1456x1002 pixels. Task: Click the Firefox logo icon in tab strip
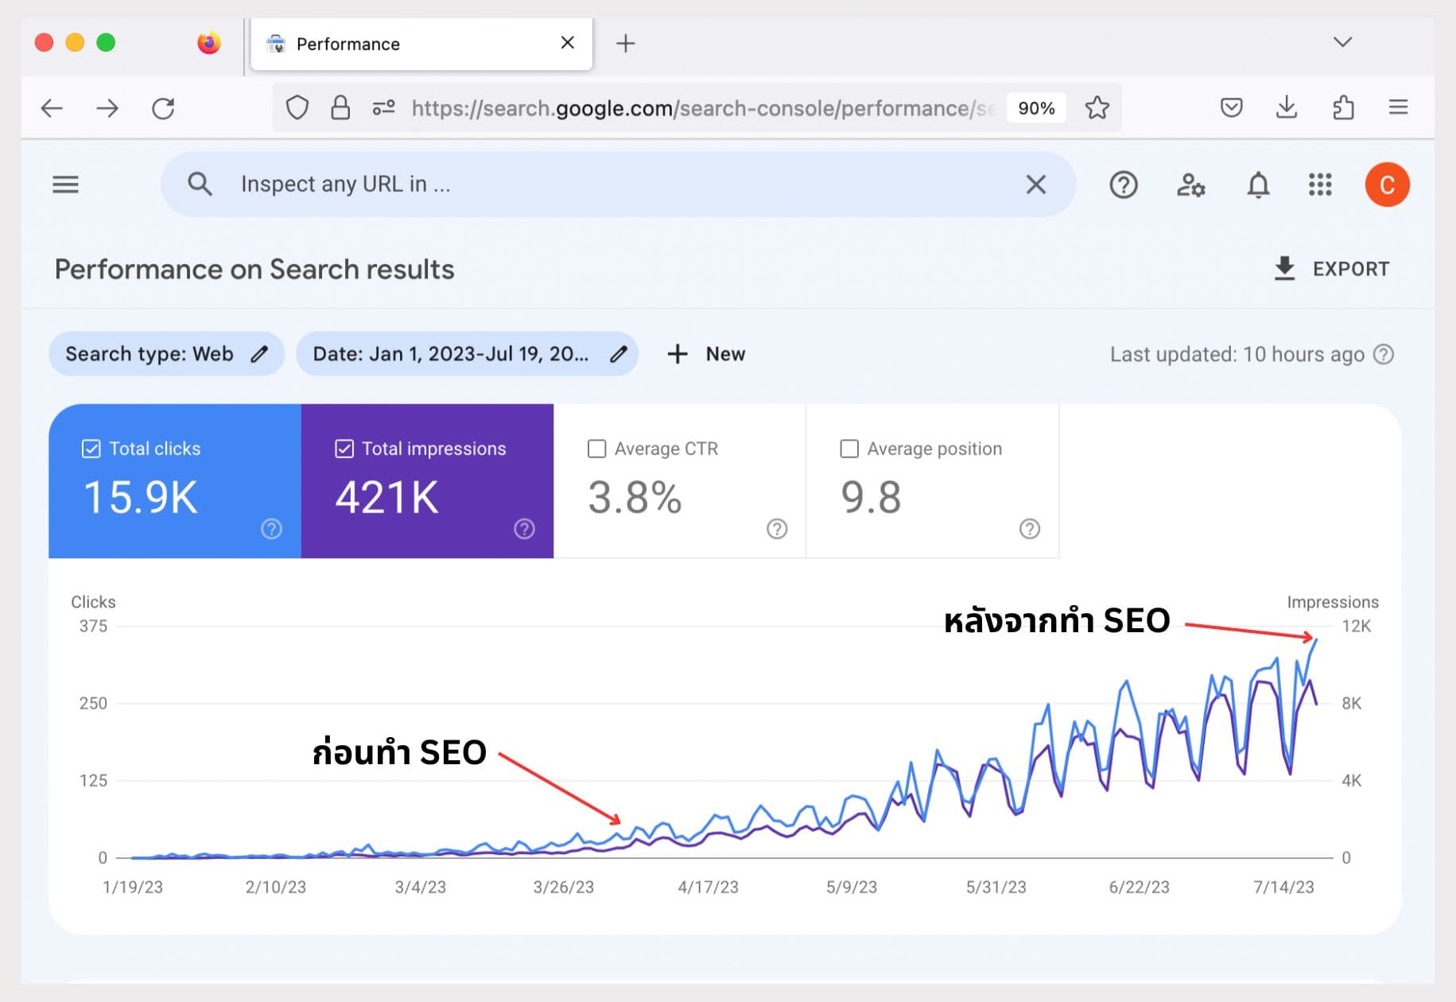tap(209, 43)
